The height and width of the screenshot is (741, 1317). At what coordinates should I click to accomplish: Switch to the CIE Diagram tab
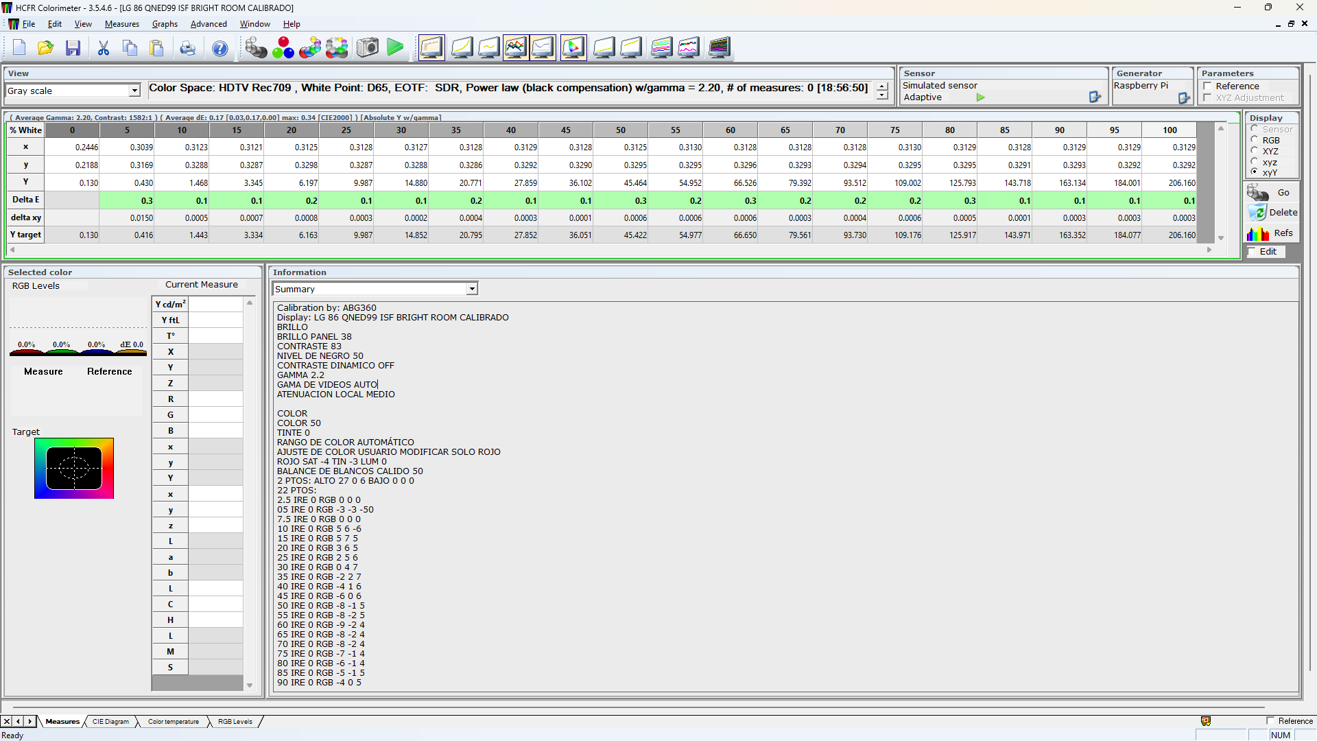(x=110, y=722)
